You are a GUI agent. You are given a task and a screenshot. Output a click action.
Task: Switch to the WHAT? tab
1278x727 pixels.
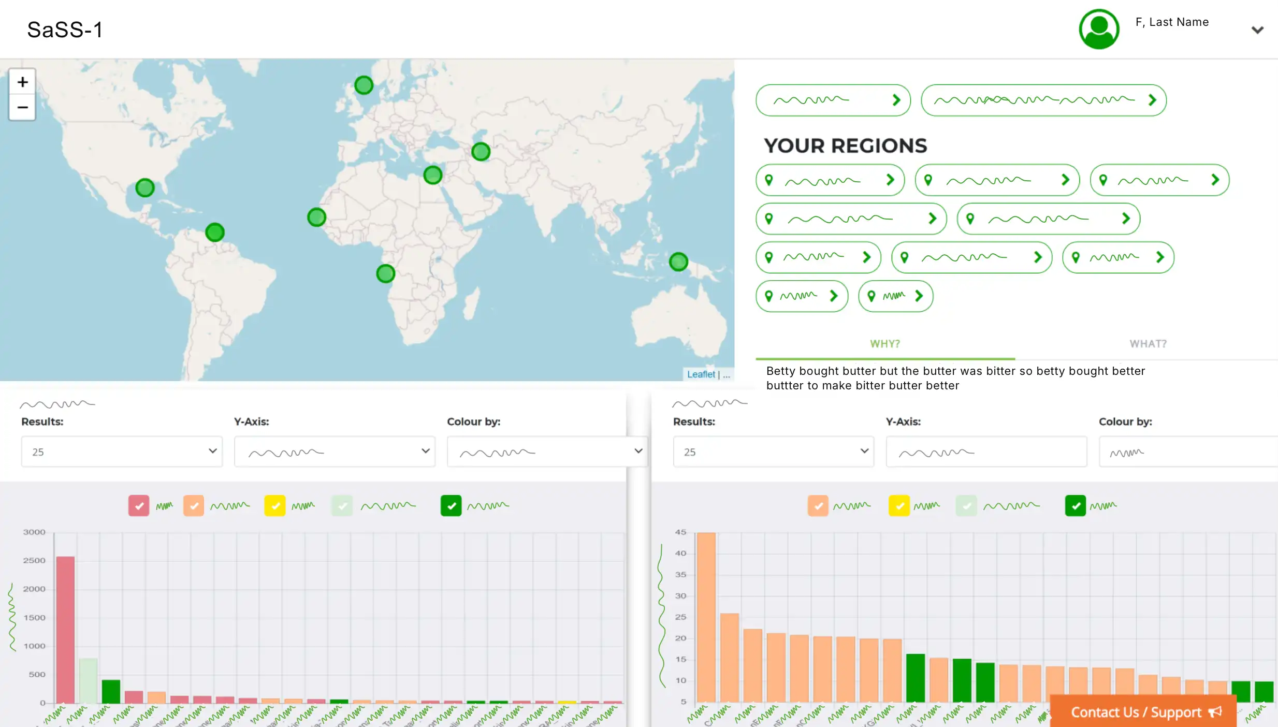1148,343
